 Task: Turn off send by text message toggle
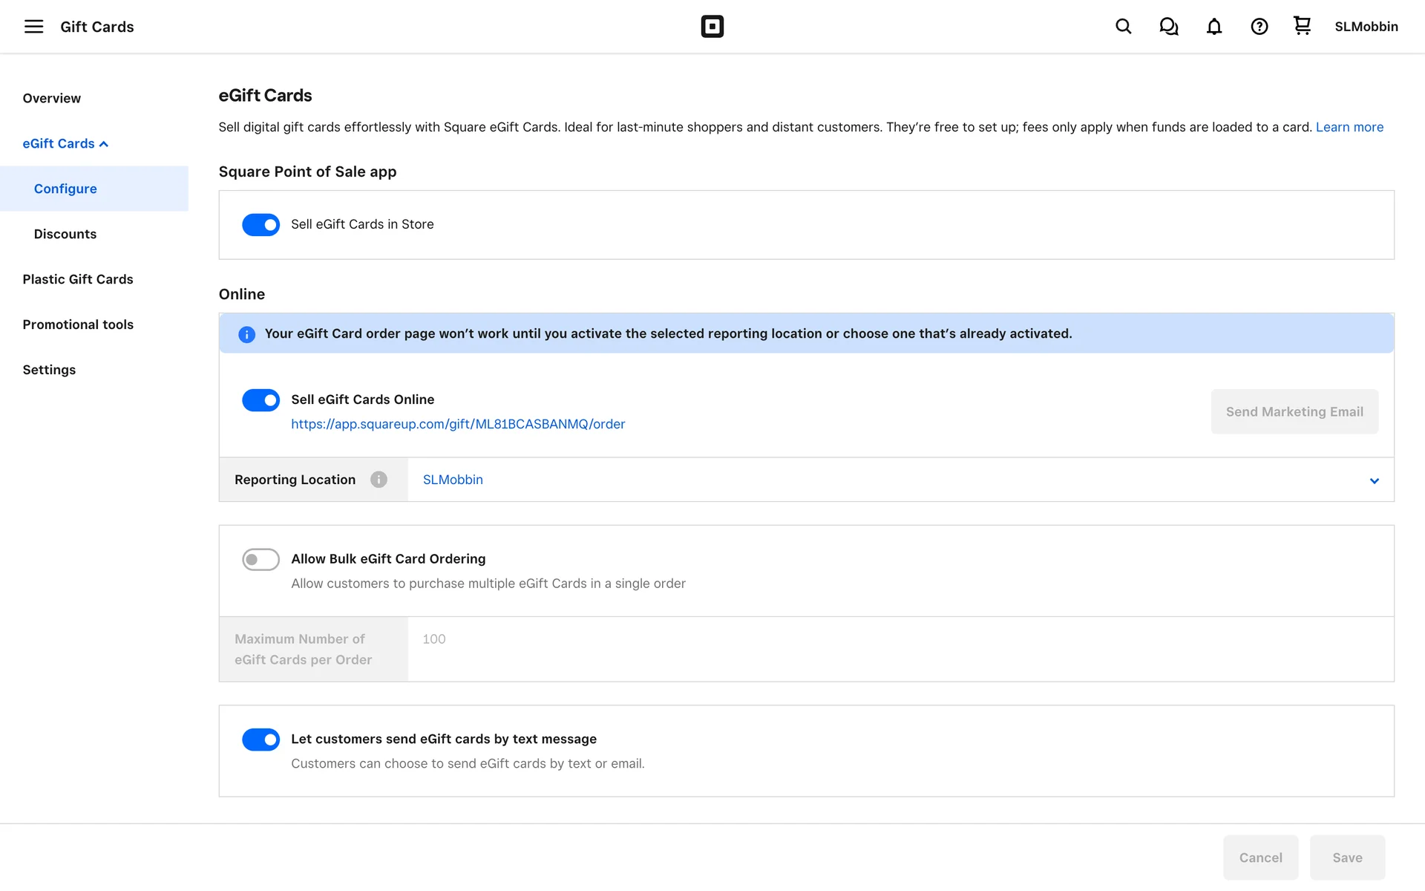click(x=261, y=740)
